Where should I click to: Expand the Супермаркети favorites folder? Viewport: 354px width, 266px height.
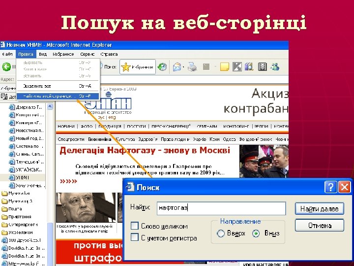coord(19,225)
